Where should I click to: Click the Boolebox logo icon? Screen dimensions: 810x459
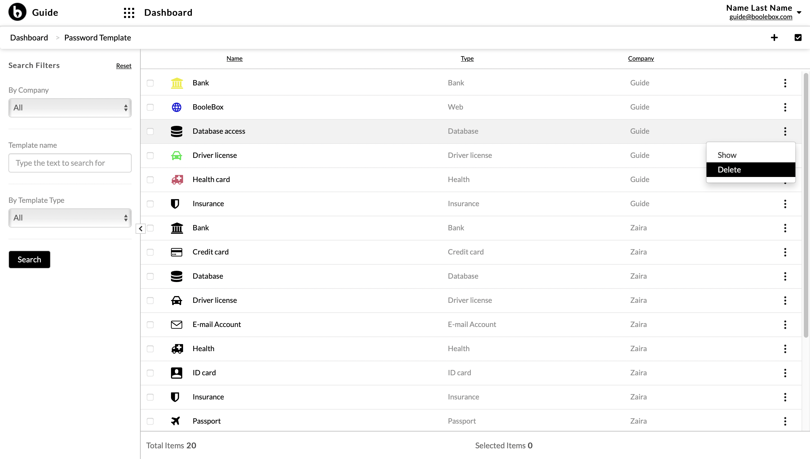[x=17, y=12]
